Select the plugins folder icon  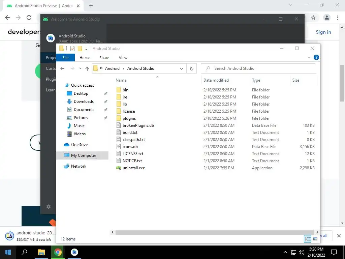(x=119, y=118)
